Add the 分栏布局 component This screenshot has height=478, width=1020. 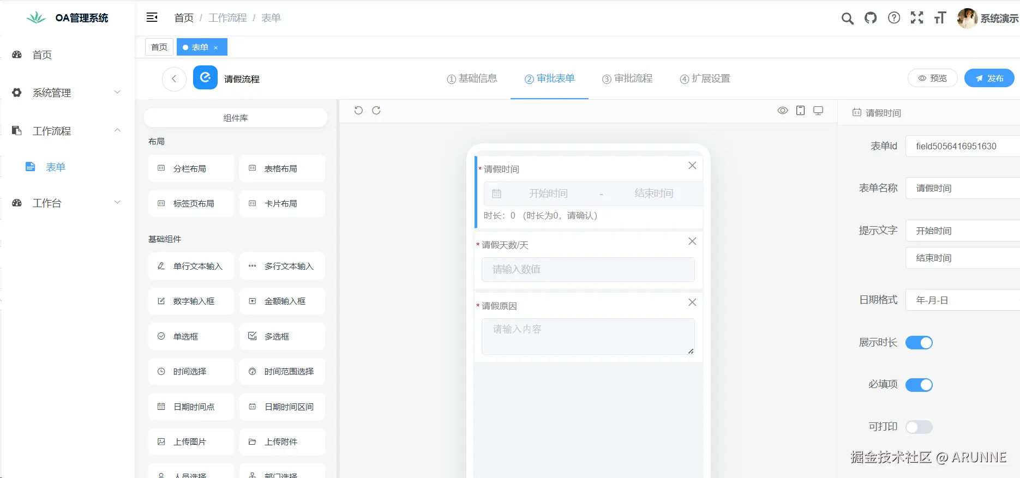(x=191, y=168)
